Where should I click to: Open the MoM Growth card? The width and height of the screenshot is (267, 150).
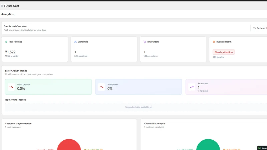(x=48, y=87)
